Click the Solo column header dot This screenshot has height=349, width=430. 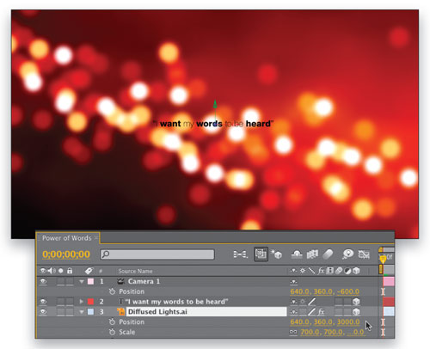tap(61, 271)
